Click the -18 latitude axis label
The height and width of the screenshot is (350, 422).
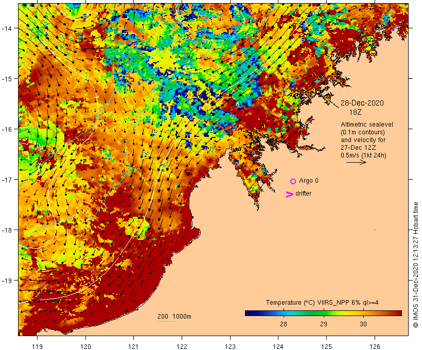point(6,230)
